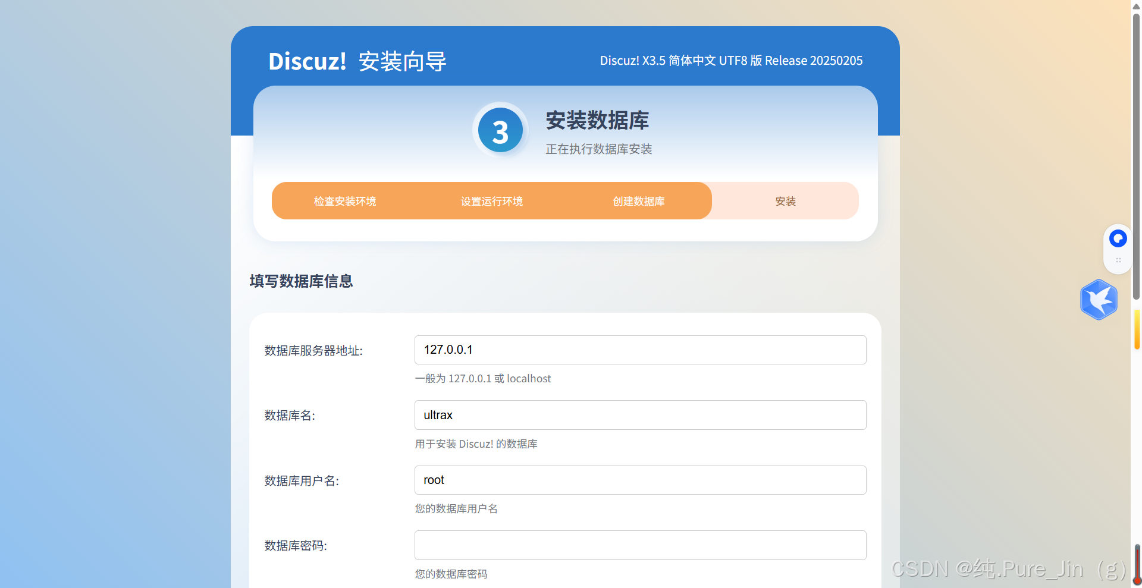Focus the database name field containing ultrax
Image resolution: width=1142 pixels, height=588 pixels.
(x=640, y=415)
